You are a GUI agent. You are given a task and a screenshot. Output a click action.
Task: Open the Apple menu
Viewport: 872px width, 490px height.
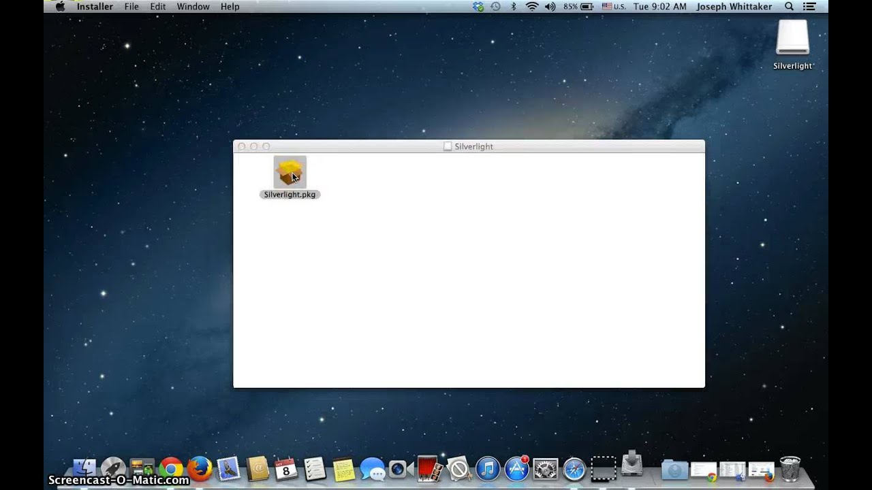[60, 6]
